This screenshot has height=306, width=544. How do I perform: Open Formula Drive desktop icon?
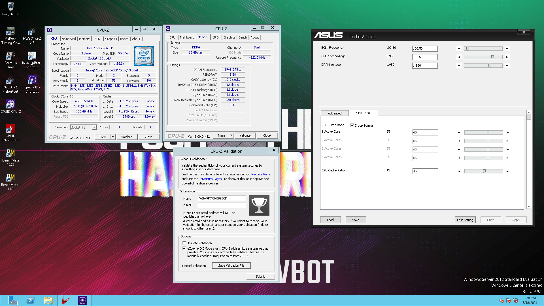point(11,60)
